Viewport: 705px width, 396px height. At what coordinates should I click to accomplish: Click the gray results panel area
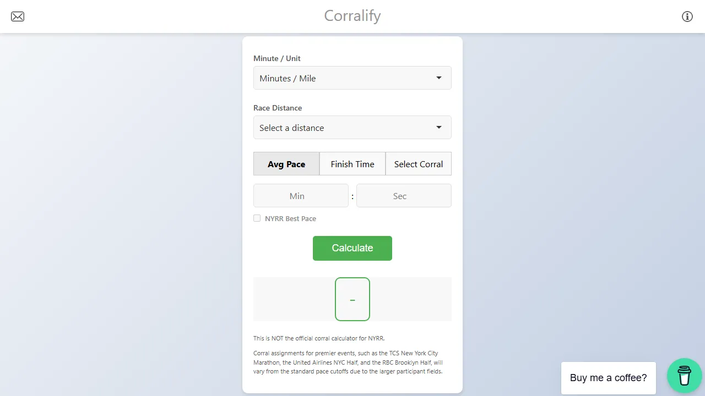tap(286, 299)
